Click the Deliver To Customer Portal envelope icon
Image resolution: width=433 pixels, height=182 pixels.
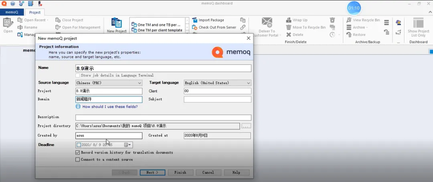point(267,22)
